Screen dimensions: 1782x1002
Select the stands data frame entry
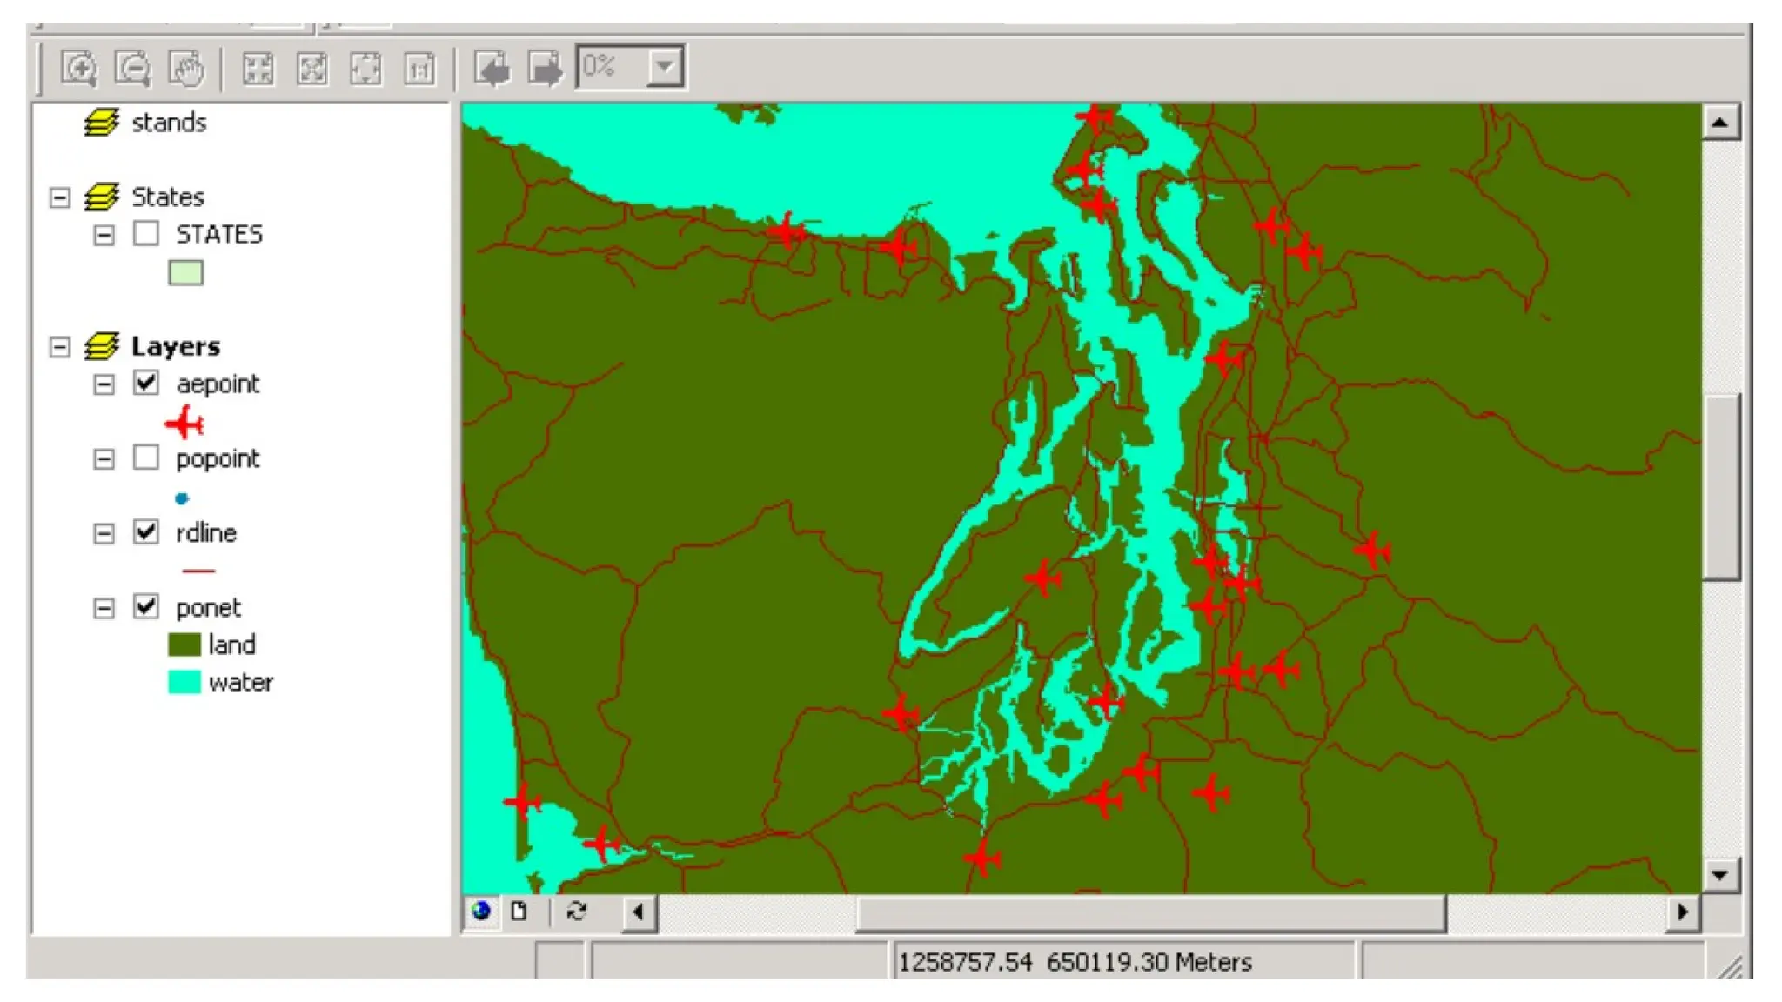point(168,123)
